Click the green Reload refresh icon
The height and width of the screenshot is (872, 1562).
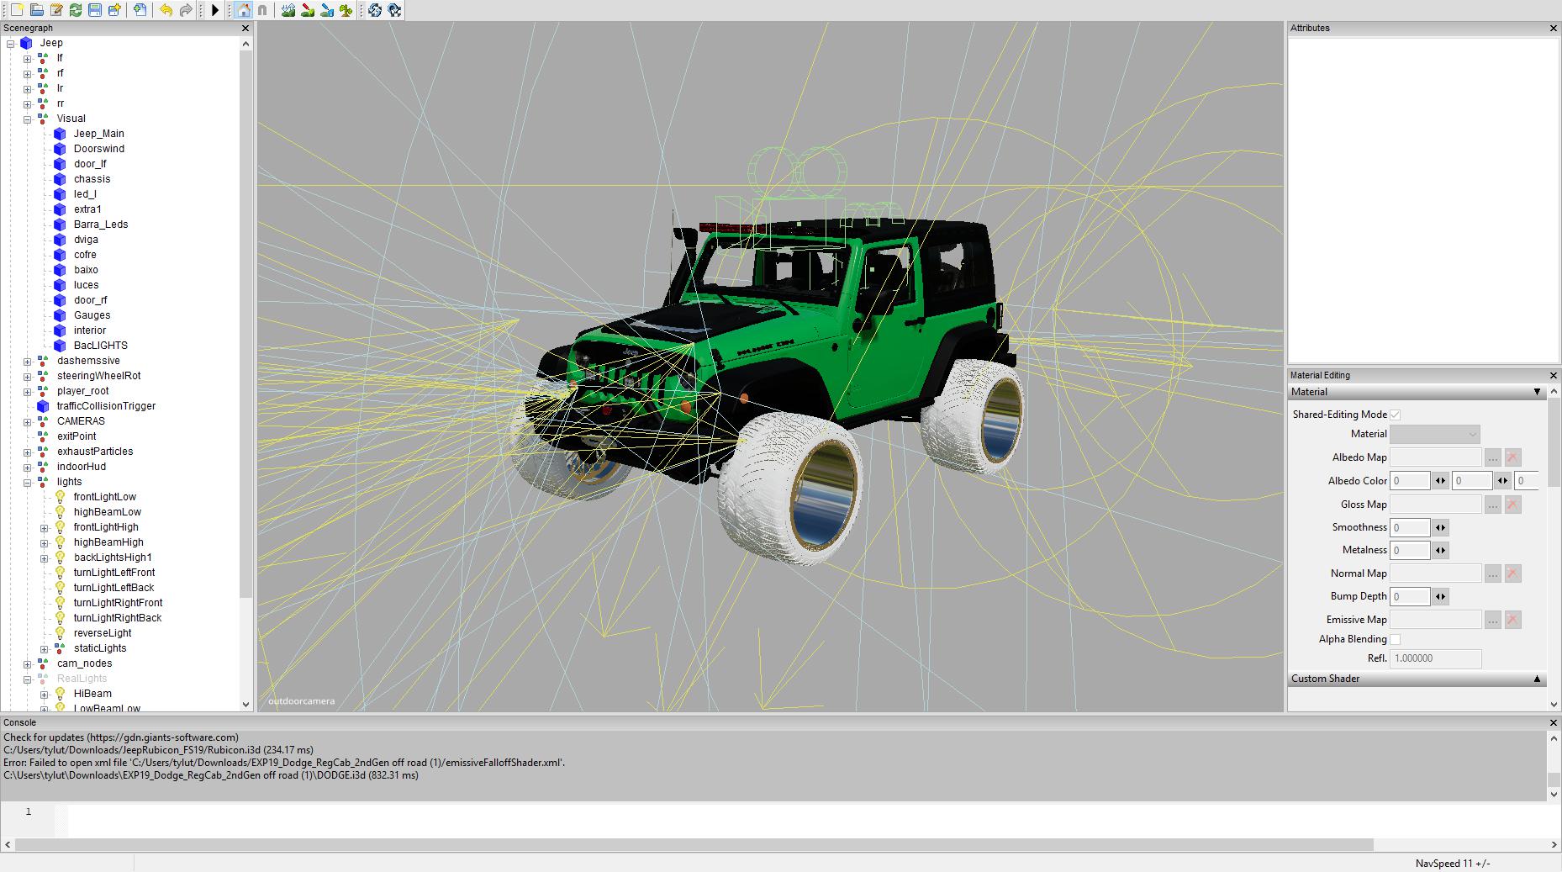(76, 10)
